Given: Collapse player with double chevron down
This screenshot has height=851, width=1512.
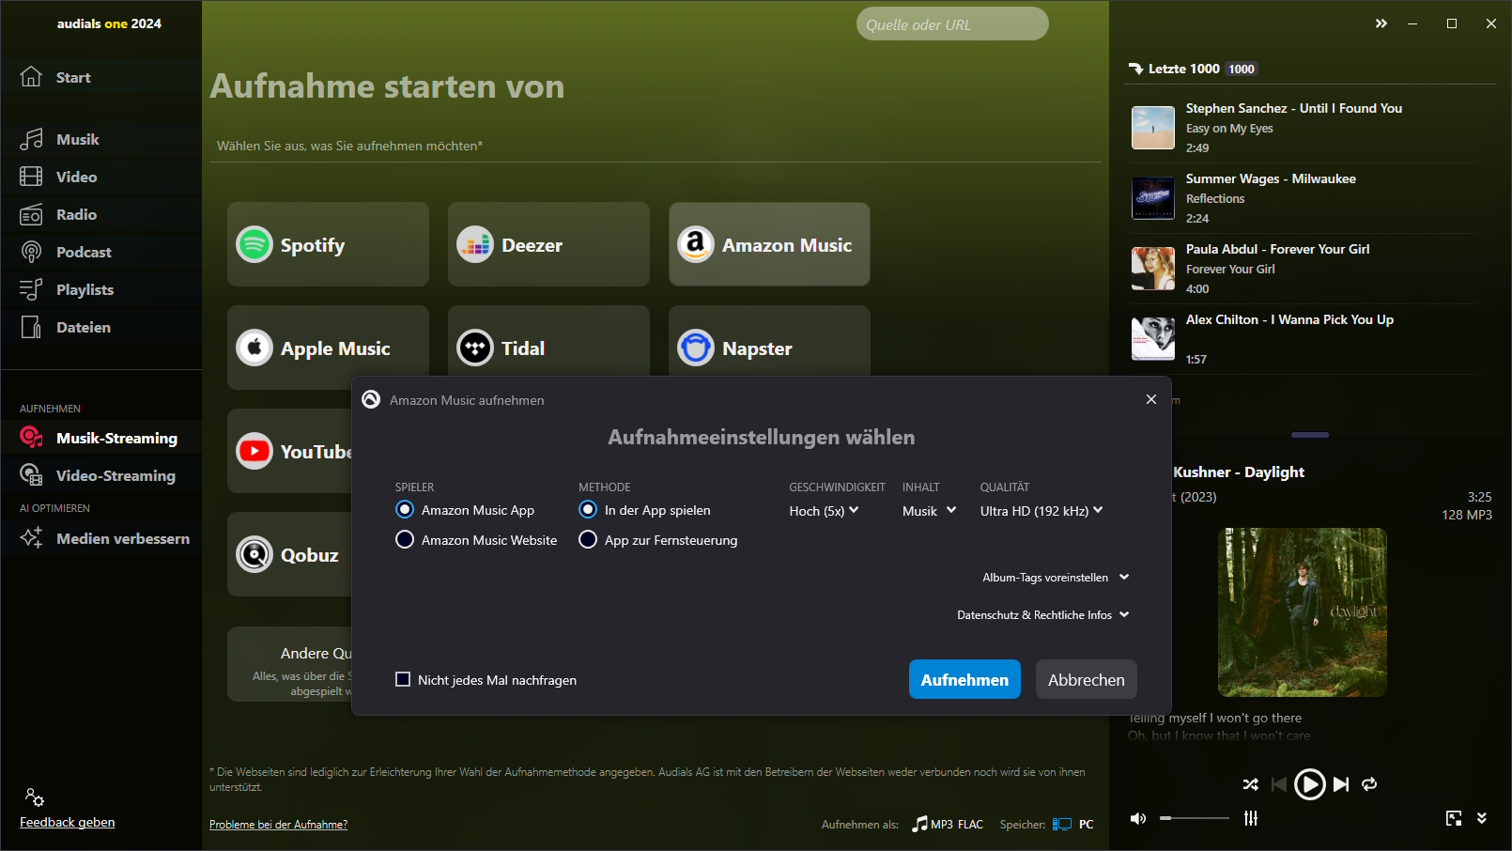Looking at the screenshot, I should coord(1482,818).
